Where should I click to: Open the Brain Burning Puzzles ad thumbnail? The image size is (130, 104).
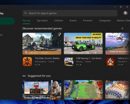coord(42,90)
